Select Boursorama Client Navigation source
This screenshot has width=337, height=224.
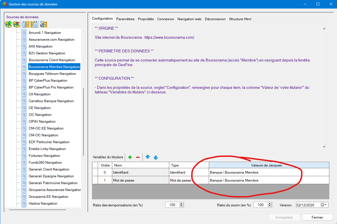pos(52,60)
